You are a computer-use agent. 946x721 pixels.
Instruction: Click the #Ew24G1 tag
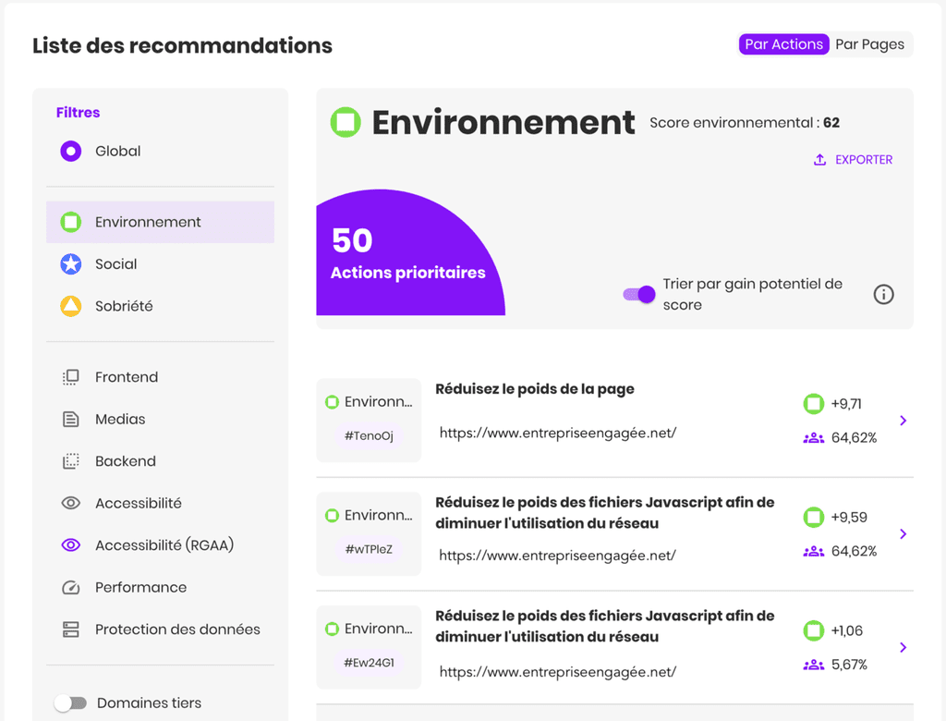tap(369, 663)
